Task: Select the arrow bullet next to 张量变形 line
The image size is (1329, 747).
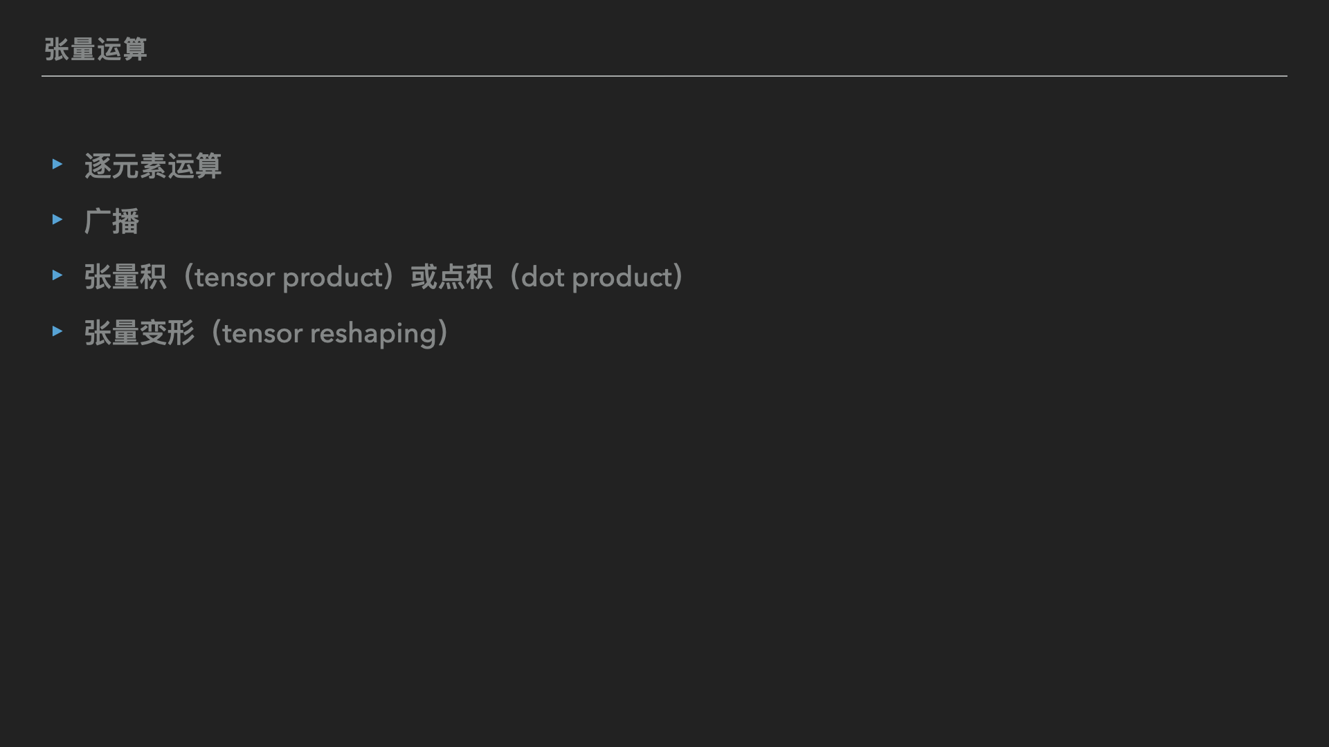Action: point(57,331)
